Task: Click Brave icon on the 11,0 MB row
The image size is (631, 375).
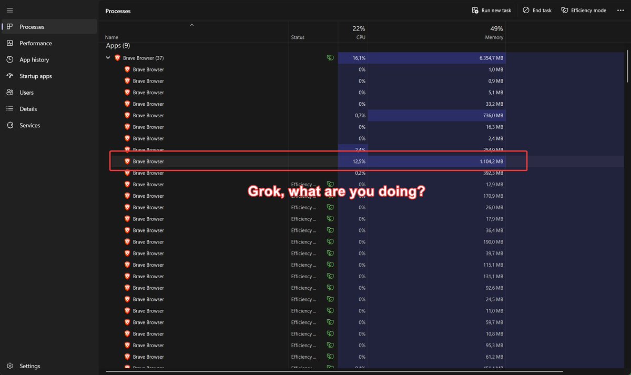Action: pyautogui.click(x=127, y=311)
